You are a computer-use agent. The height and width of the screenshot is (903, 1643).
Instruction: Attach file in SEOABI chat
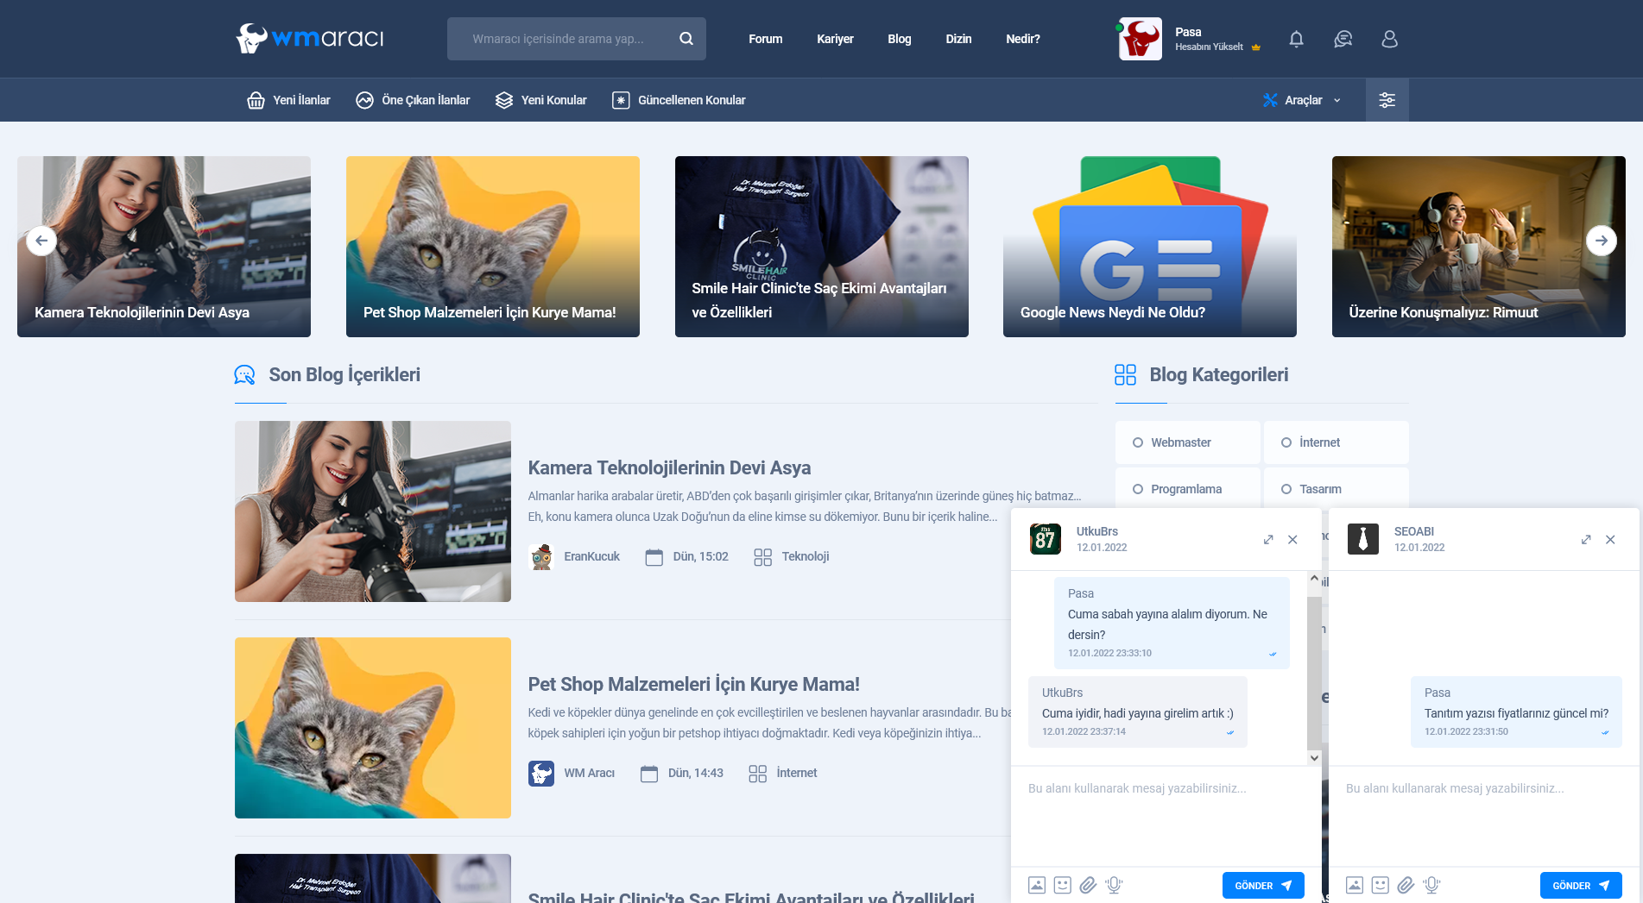point(1406,885)
